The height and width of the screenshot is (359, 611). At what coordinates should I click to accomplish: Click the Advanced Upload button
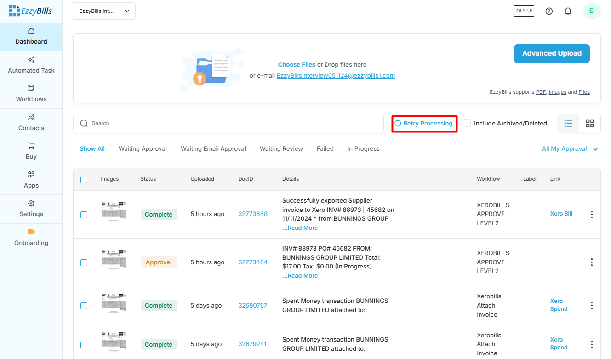pyautogui.click(x=552, y=53)
